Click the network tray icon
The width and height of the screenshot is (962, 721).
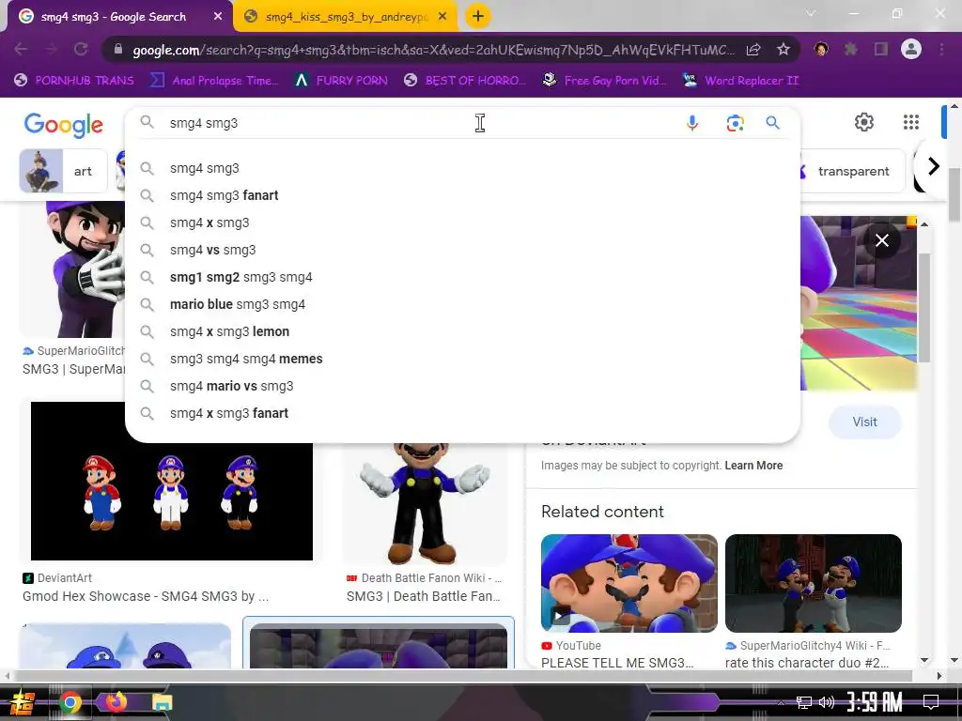[x=803, y=702]
